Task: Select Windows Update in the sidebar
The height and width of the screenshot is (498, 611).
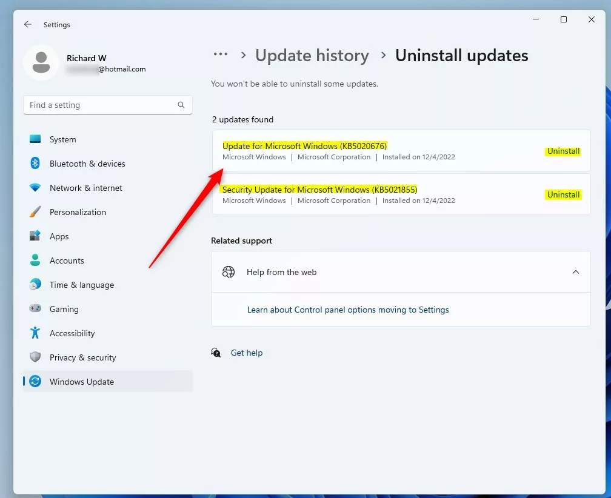Action: pos(107,381)
